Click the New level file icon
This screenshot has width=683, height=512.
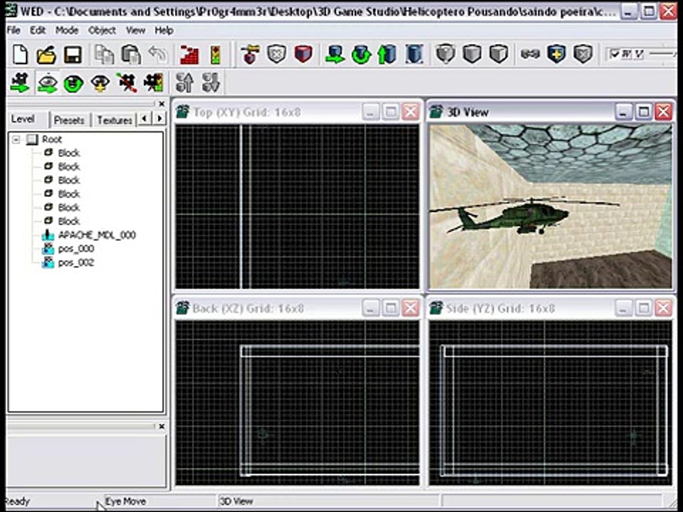pyautogui.click(x=20, y=55)
